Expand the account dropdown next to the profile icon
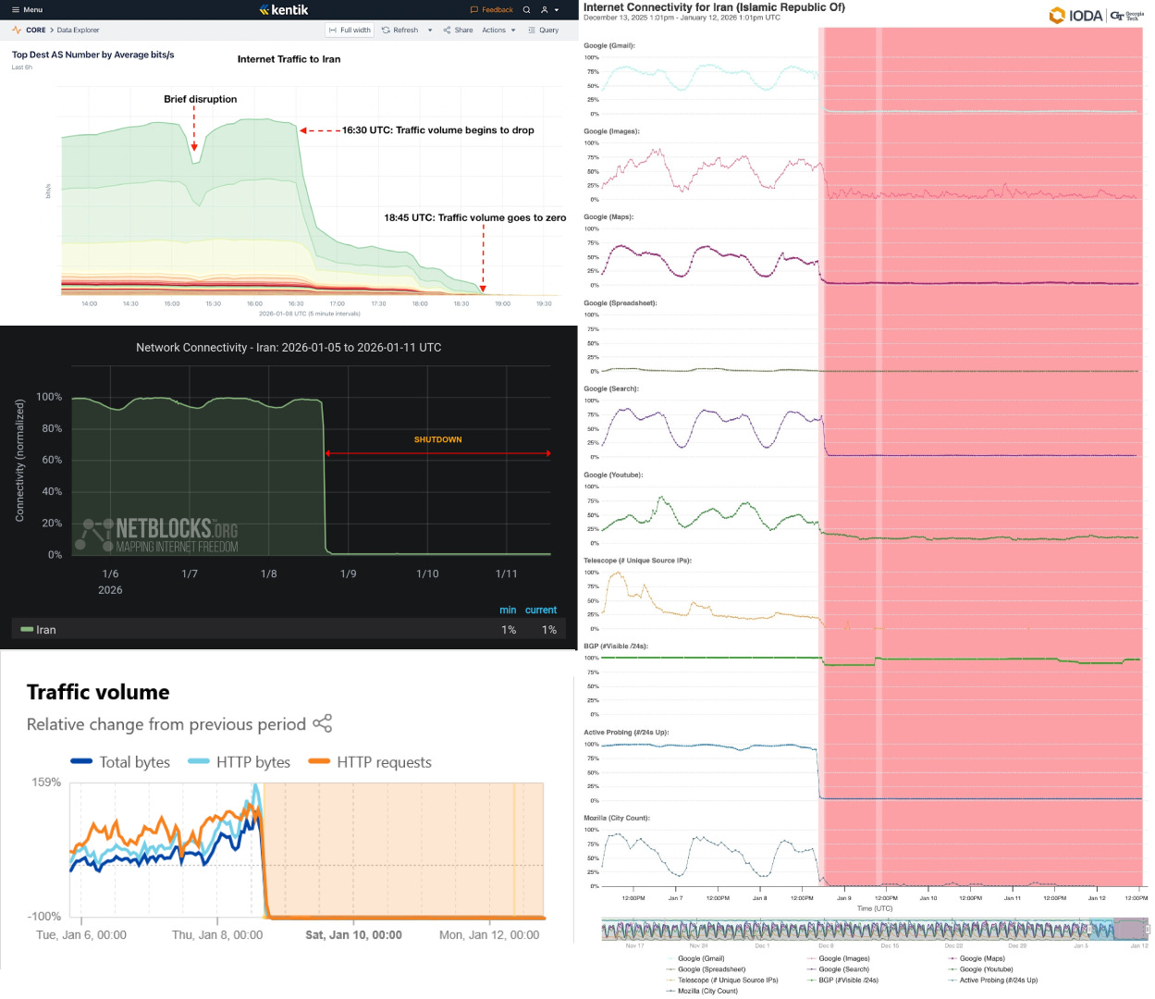The height and width of the screenshot is (999, 1155). 557,9
